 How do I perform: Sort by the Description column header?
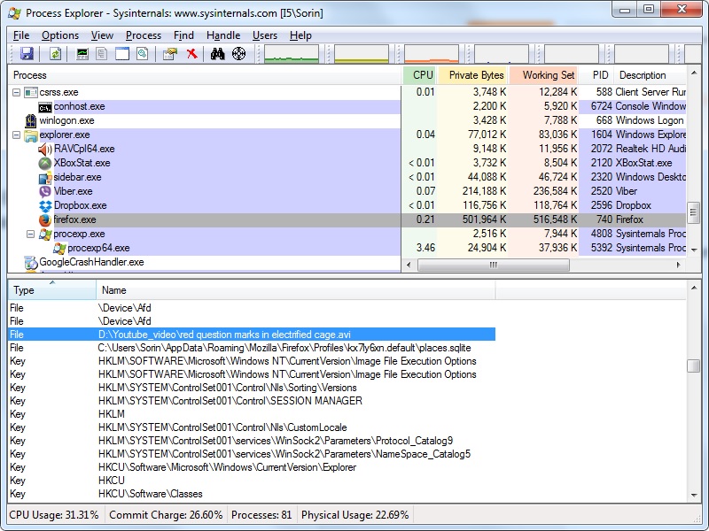651,75
